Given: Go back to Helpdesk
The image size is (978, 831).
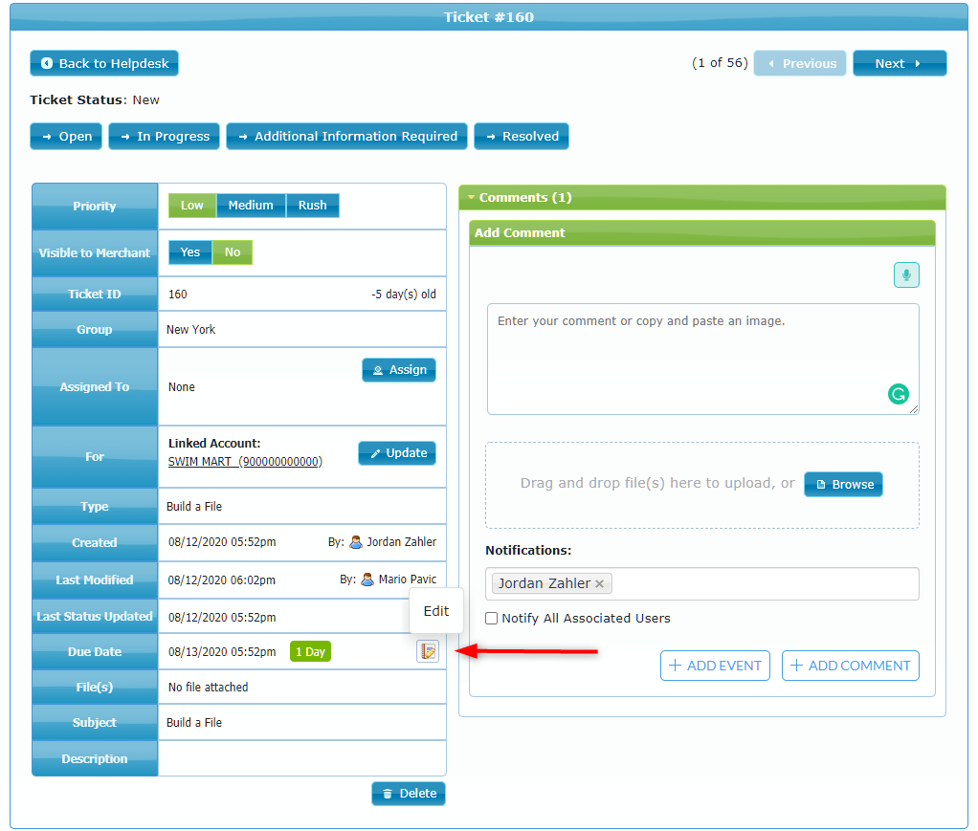Looking at the screenshot, I should [104, 63].
